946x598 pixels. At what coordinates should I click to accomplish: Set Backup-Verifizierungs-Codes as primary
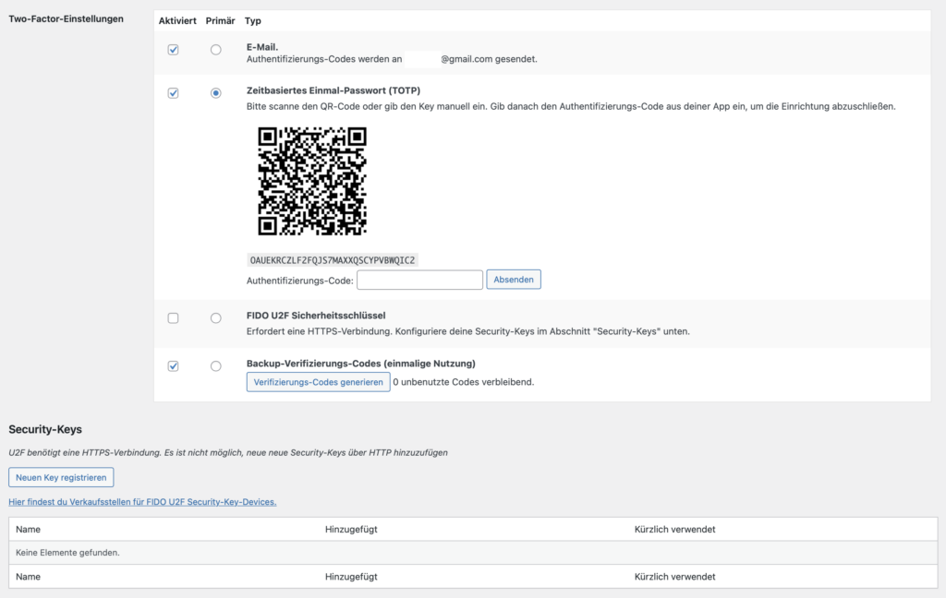pyautogui.click(x=215, y=366)
